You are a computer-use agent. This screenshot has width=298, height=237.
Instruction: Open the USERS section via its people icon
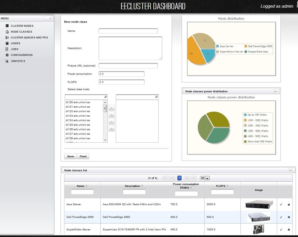point(7,43)
